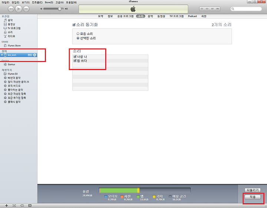Open 보기(V) menu
The height and width of the screenshot is (208, 267).
pyautogui.click(x=26, y=2)
